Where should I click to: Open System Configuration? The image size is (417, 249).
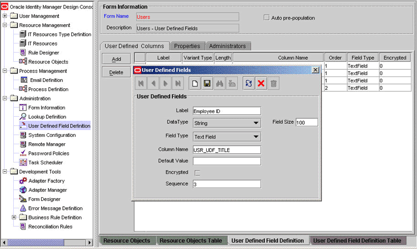pos(52,135)
